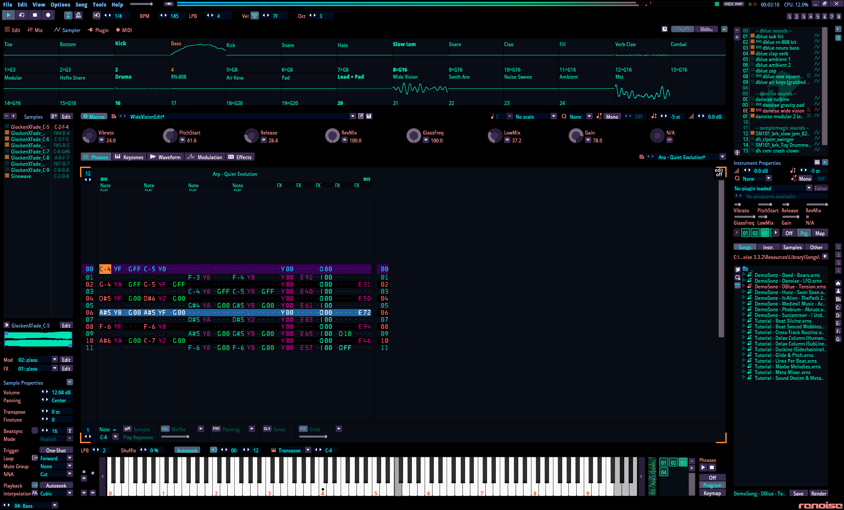This screenshot has width=844, height=510.
Task: Adjust the RevMix macro knob
Action: [332, 136]
